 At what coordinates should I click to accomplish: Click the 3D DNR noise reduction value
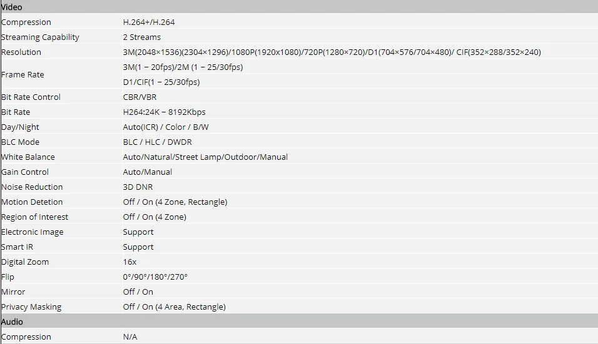138,187
